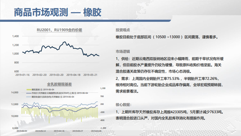Viewport: 241px width, 136px height.
Task: Click the -1,300 label on the bottom chart right axis
Action: pyautogui.click(x=104, y=128)
